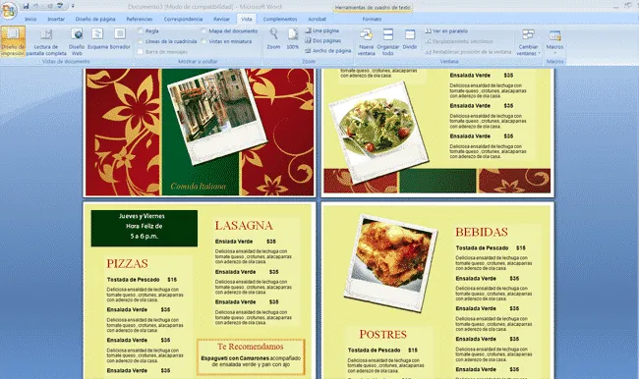Select Dos páginas zoom option
Viewport: 639px width, 379px height.
pos(322,40)
